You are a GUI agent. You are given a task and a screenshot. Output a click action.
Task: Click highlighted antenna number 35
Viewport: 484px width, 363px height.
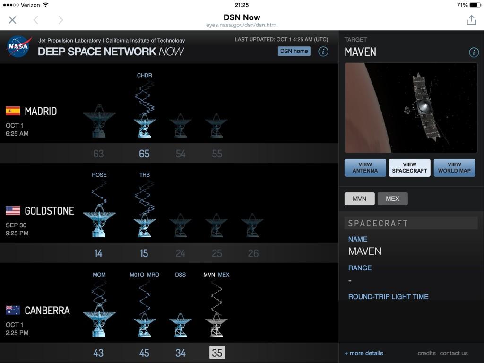click(217, 353)
